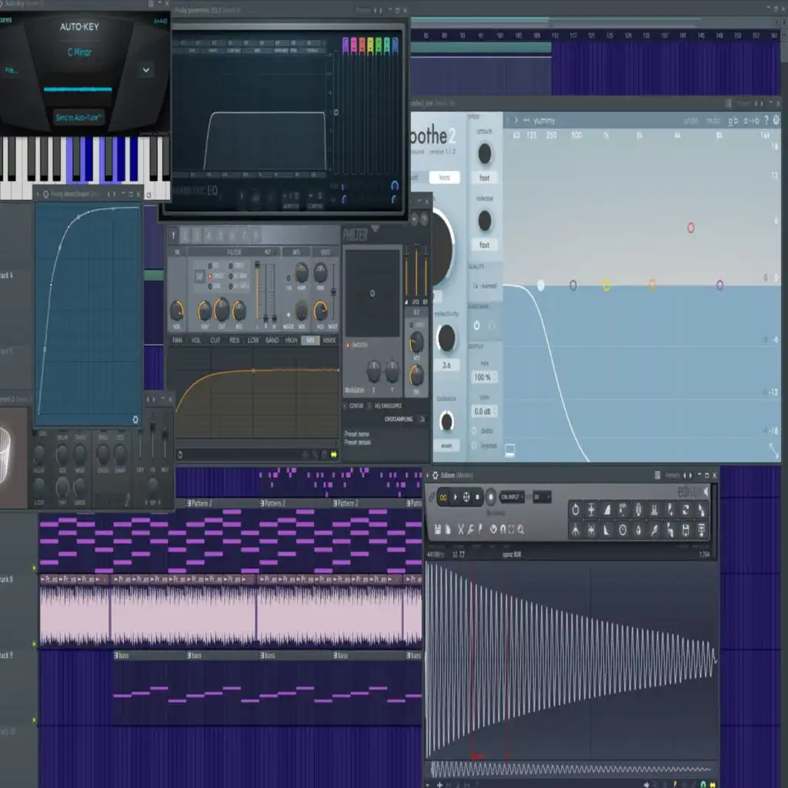788x788 pixels.
Task: Click Soothe2 mix 100 % field
Action: (x=484, y=377)
